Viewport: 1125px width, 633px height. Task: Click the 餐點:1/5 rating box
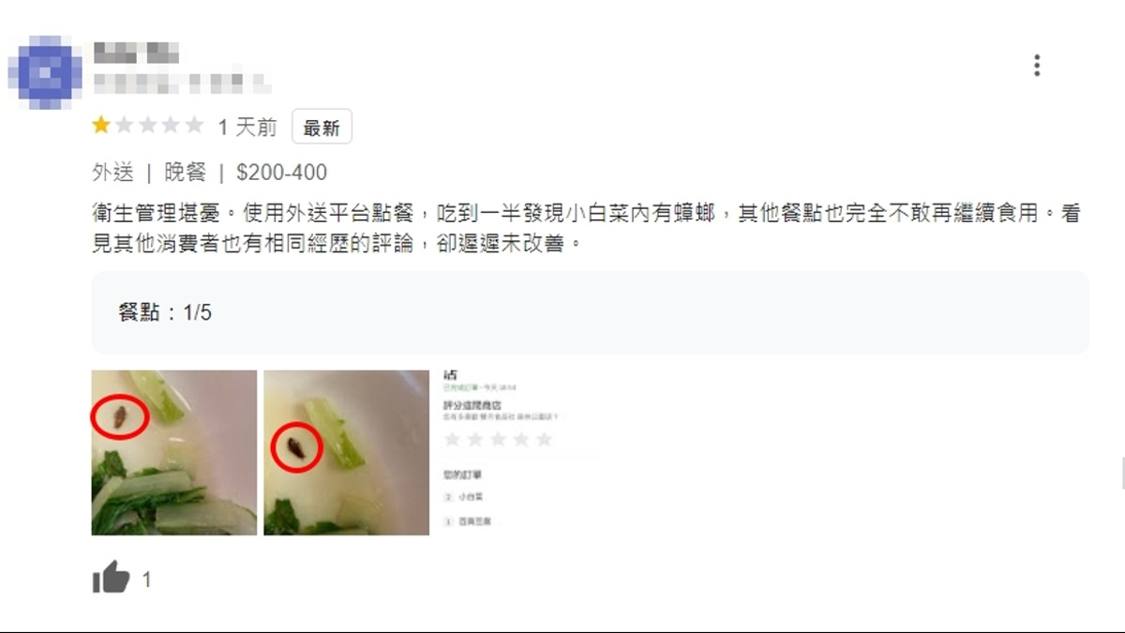click(590, 312)
